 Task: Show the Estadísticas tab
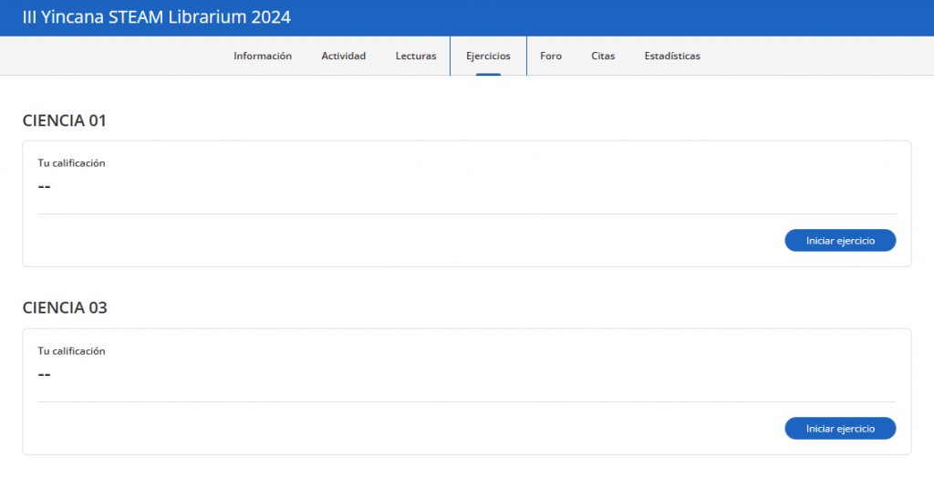tap(672, 56)
